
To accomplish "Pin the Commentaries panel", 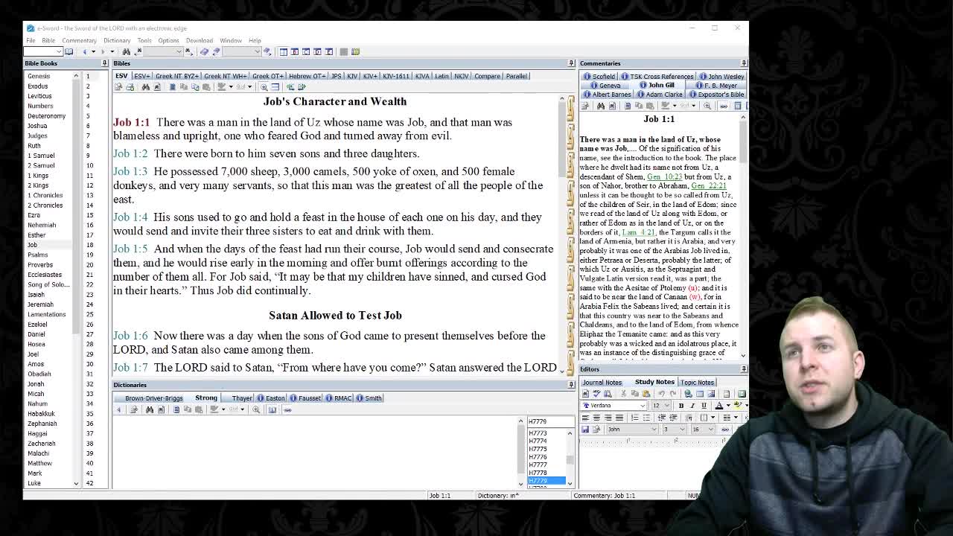I will point(744,63).
